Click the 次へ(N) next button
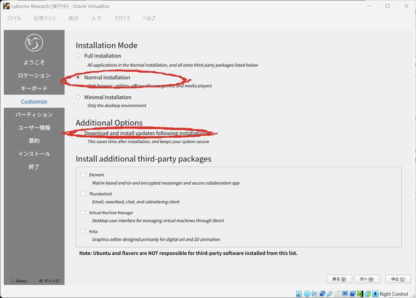 pyautogui.click(x=367, y=279)
